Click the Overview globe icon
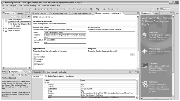 pyautogui.click(x=145, y=35)
